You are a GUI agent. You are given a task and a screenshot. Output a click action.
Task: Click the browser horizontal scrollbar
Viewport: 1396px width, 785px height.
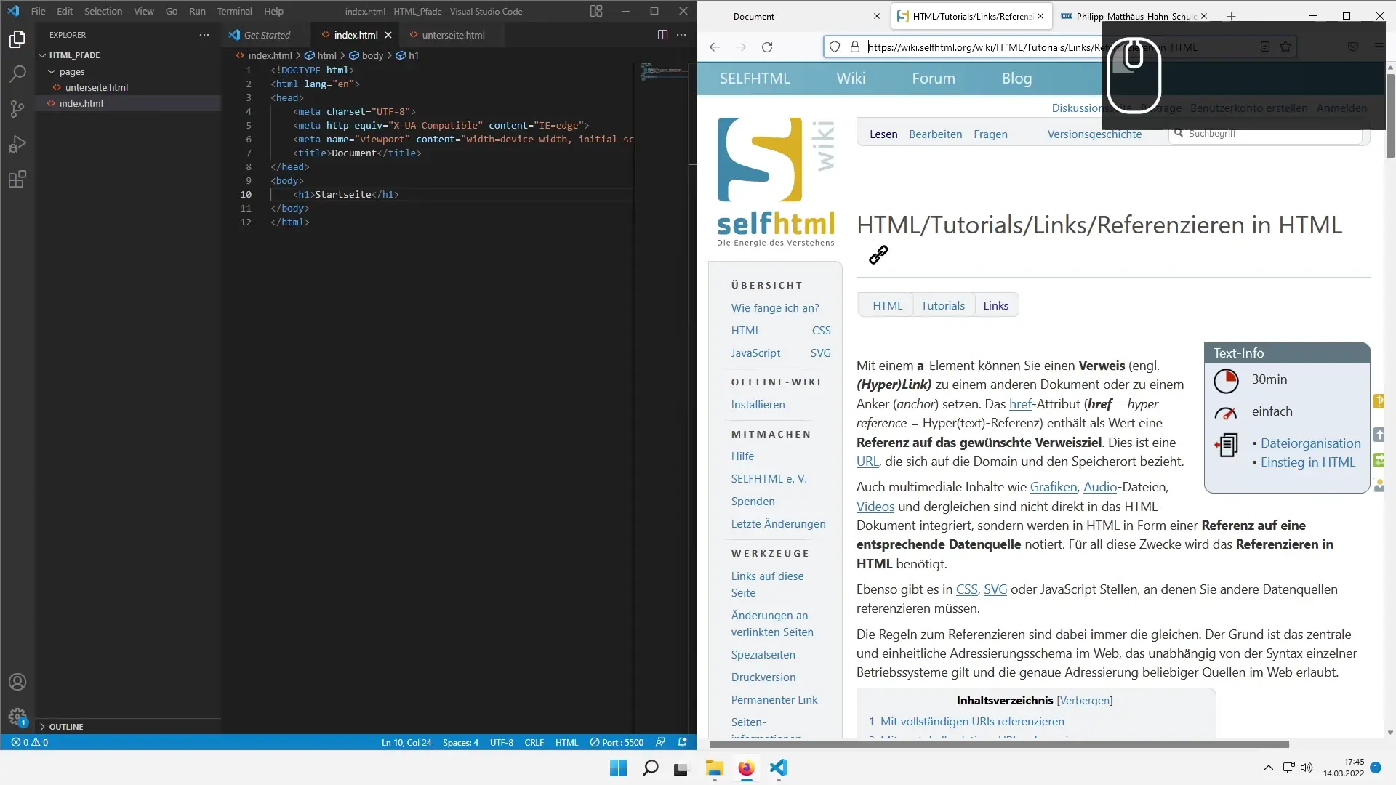pos(998,744)
